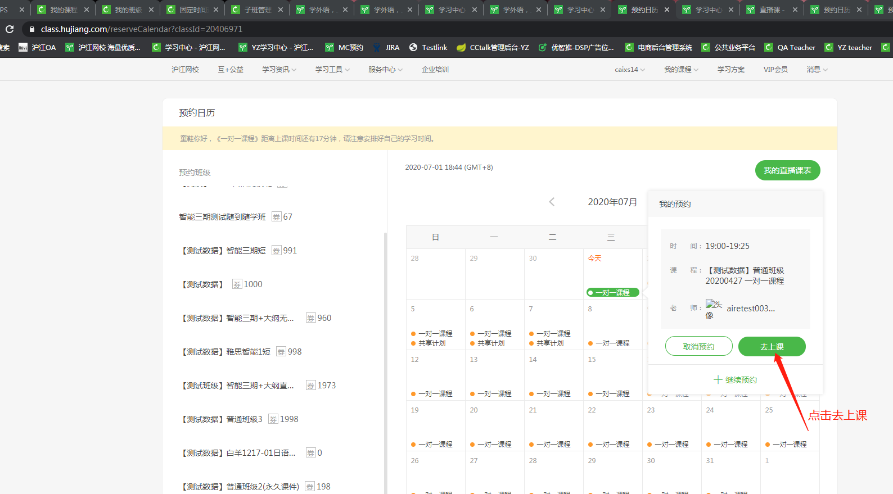Click the CCtalk管理后台-YZ bookmark icon
The height and width of the screenshot is (494, 893).
pos(461,48)
